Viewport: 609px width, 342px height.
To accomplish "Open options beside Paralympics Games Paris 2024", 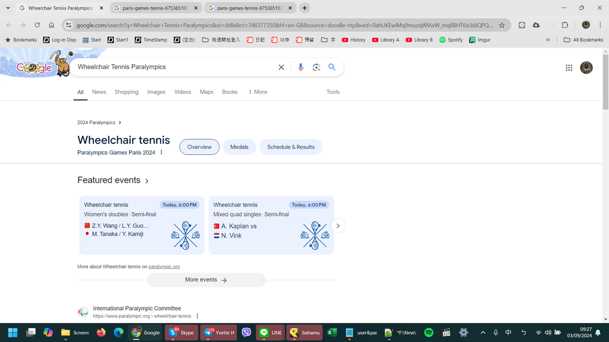I will [x=162, y=153].
